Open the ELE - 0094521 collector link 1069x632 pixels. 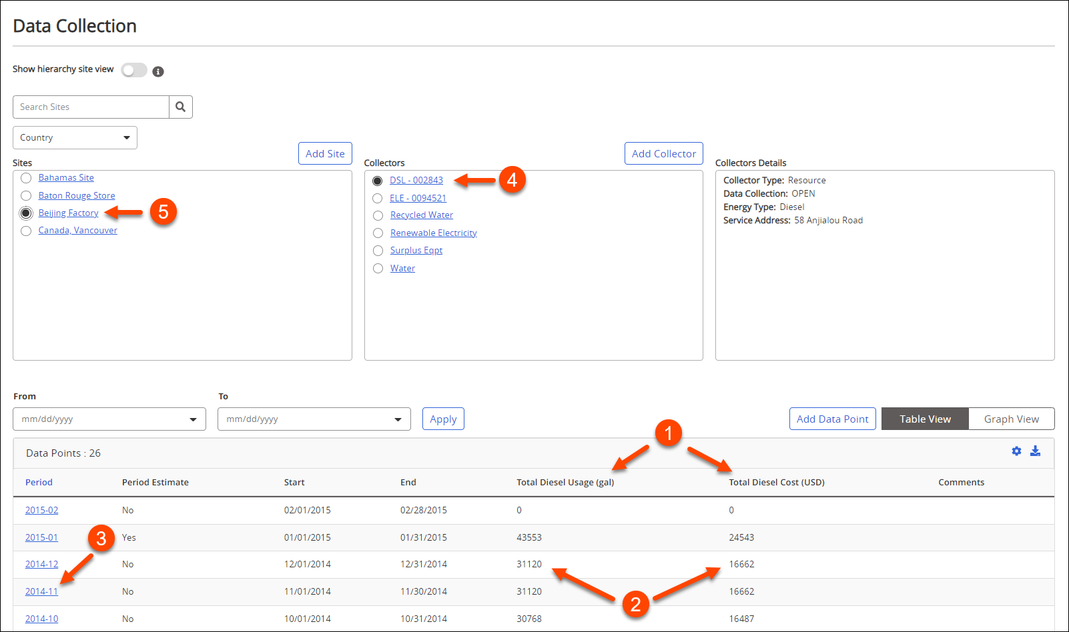pos(418,198)
